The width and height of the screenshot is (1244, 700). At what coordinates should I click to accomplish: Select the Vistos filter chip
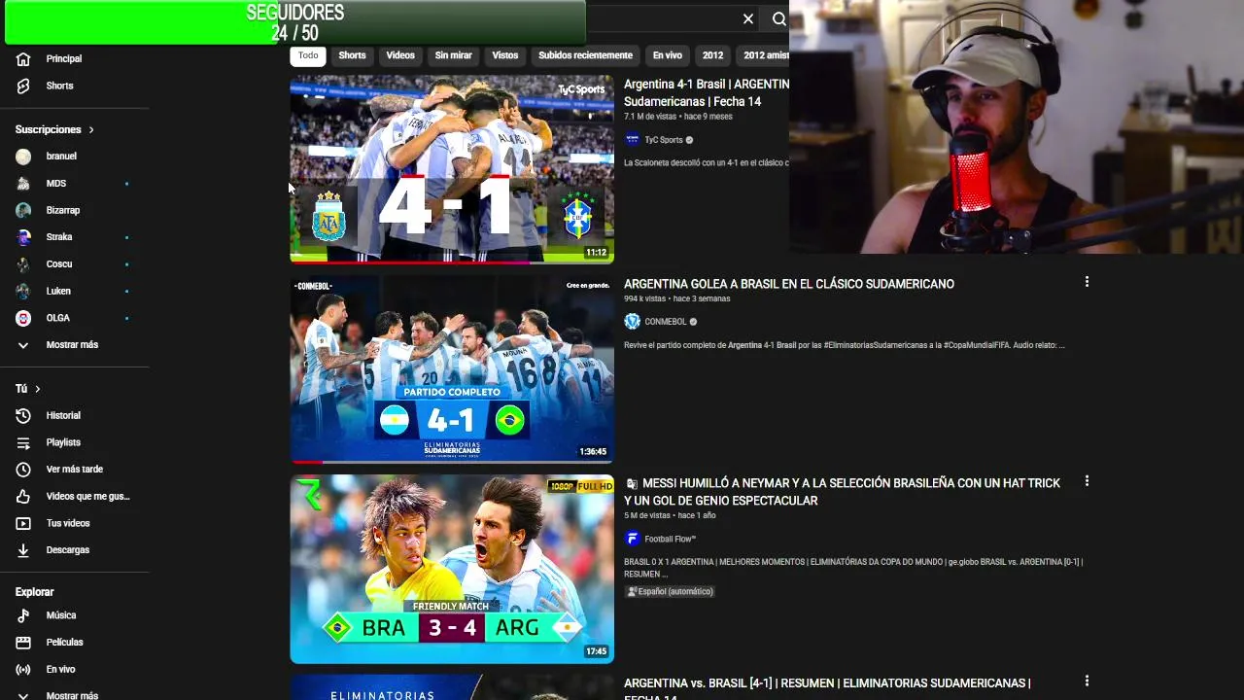pos(505,55)
